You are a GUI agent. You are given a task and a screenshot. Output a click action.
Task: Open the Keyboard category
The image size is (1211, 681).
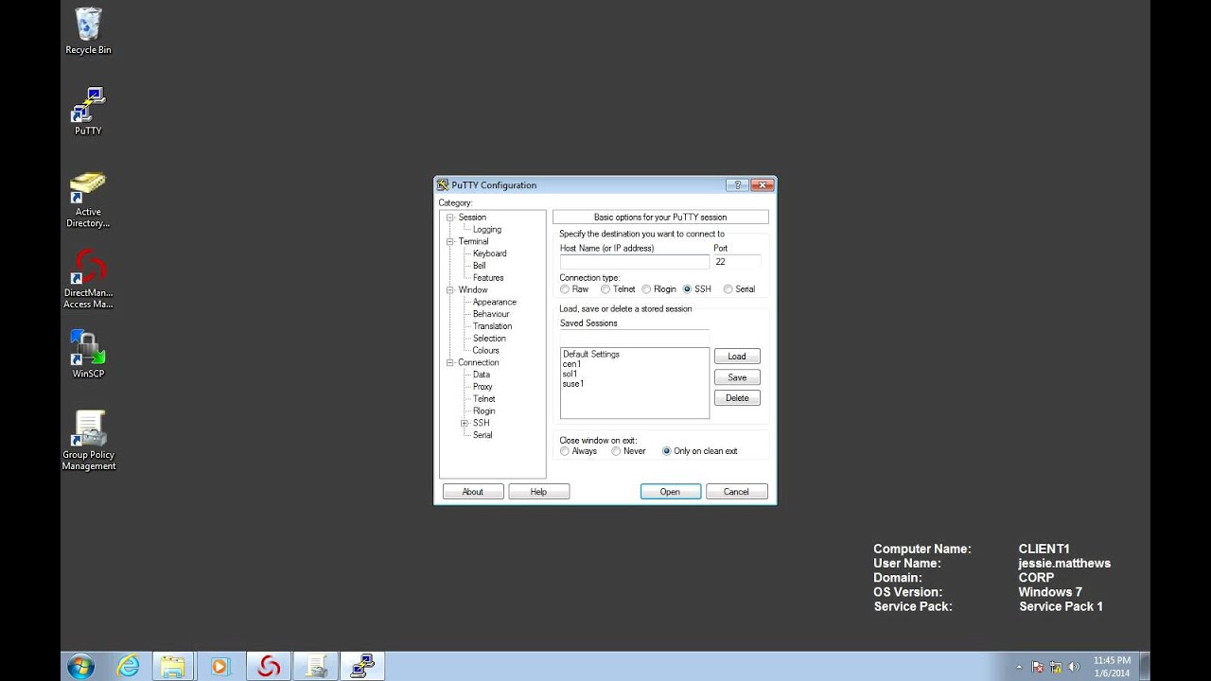tap(490, 253)
